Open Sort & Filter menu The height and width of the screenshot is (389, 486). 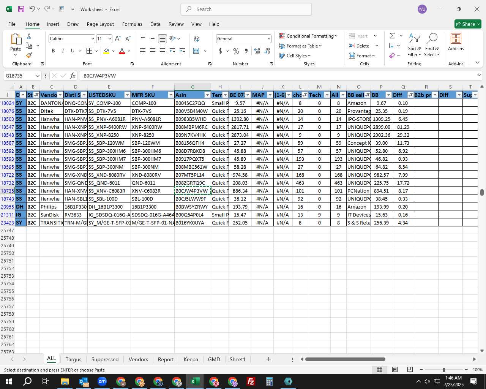(x=414, y=45)
